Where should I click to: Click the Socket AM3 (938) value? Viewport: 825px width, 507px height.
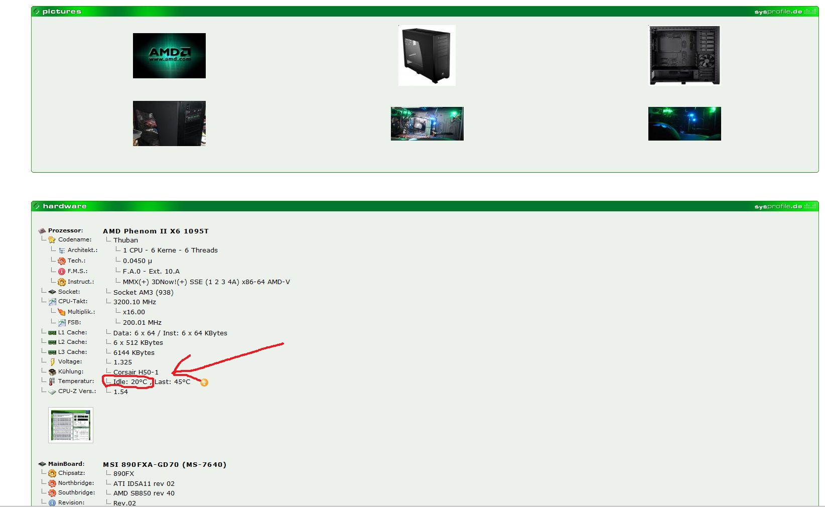pyautogui.click(x=143, y=293)
